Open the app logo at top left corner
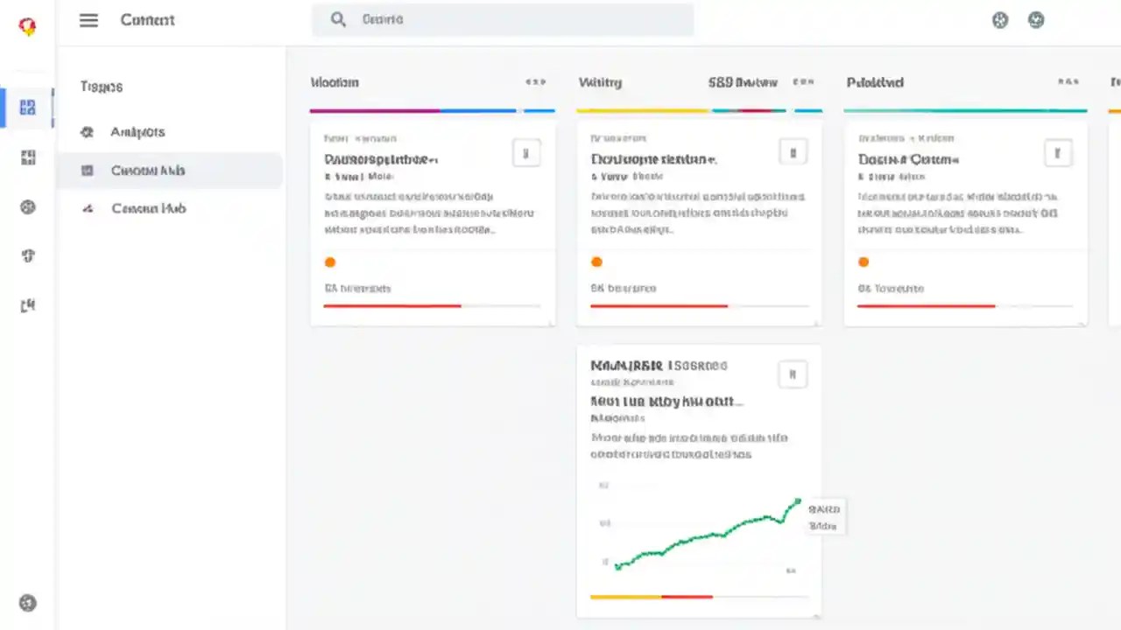This screenshot has width=1121, height=630. [x=27, y=26]
